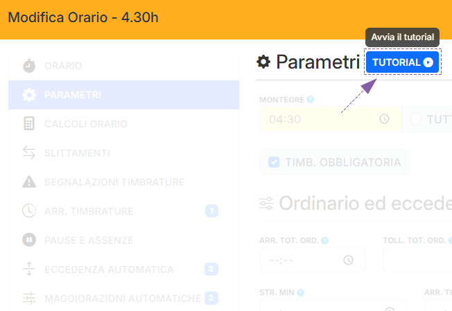This screenshot has height=311, width=452.
Task: Click the stopwatch icon beside Orario
Action: 29,66
